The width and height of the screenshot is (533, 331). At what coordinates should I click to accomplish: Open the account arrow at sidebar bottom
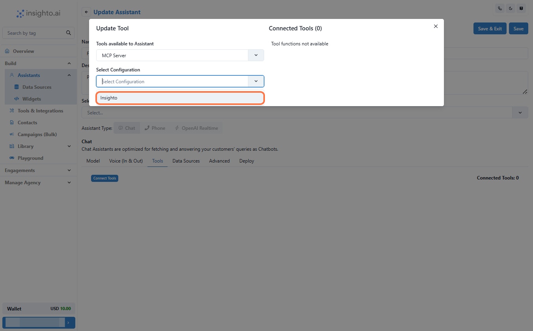68,323
